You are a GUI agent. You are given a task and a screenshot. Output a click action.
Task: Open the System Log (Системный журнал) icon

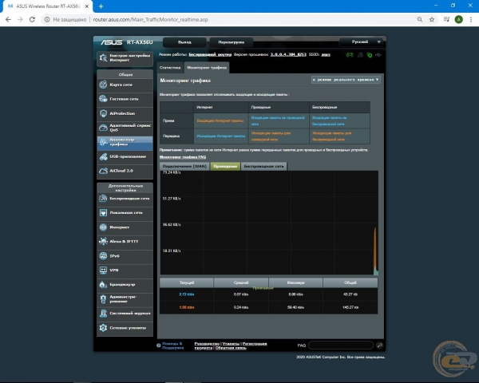coord(103,313)
